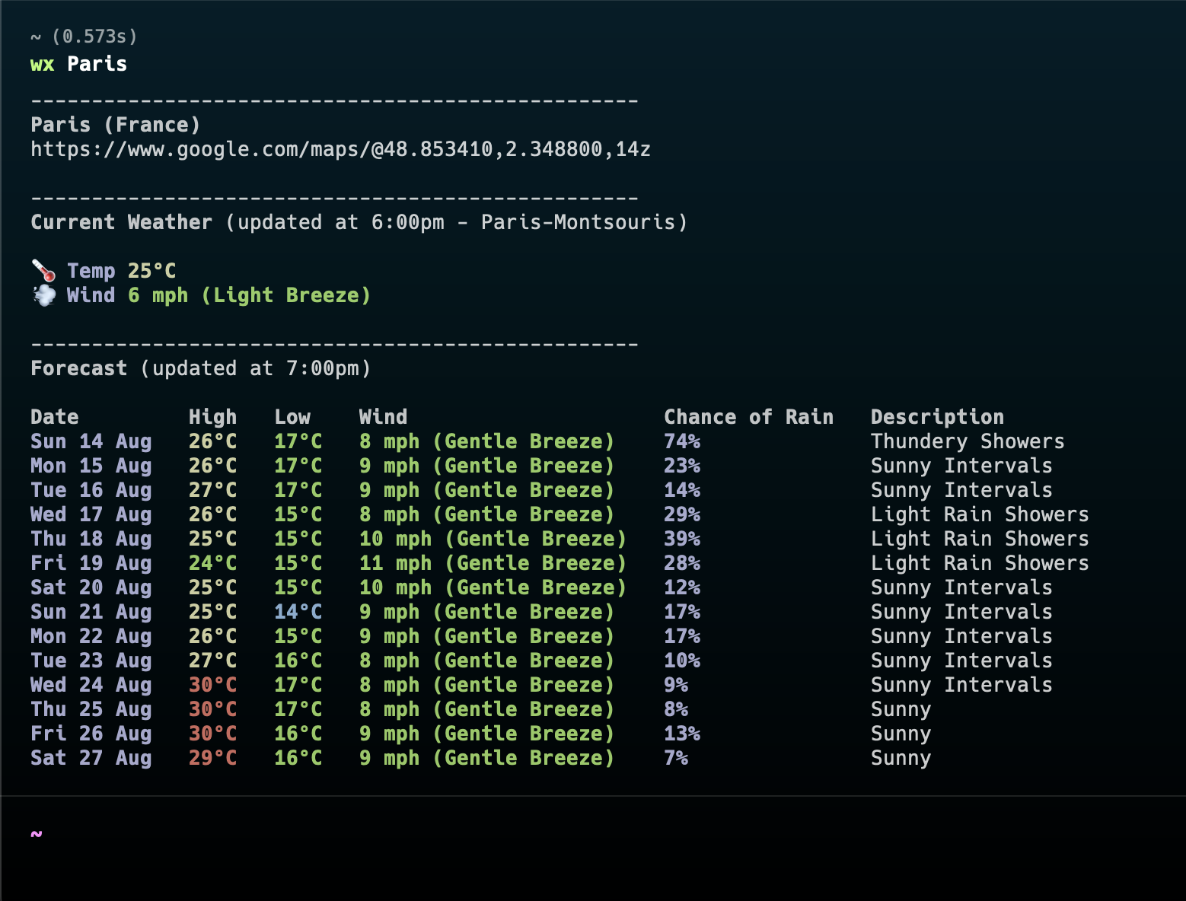
Task: Click the 'Tue 23 Aug' date cell
Action: point(91,661)
